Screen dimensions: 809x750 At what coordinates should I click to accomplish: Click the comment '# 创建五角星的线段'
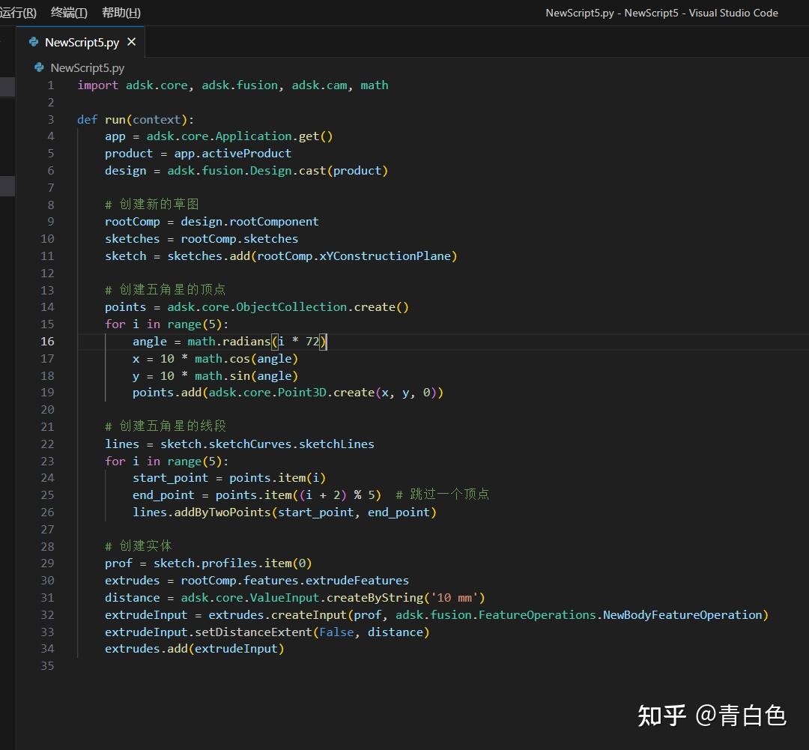(165, 426)
